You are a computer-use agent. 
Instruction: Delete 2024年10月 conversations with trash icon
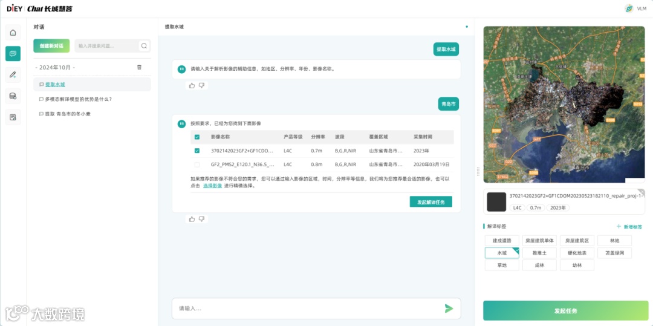click(x=140, y=67)
